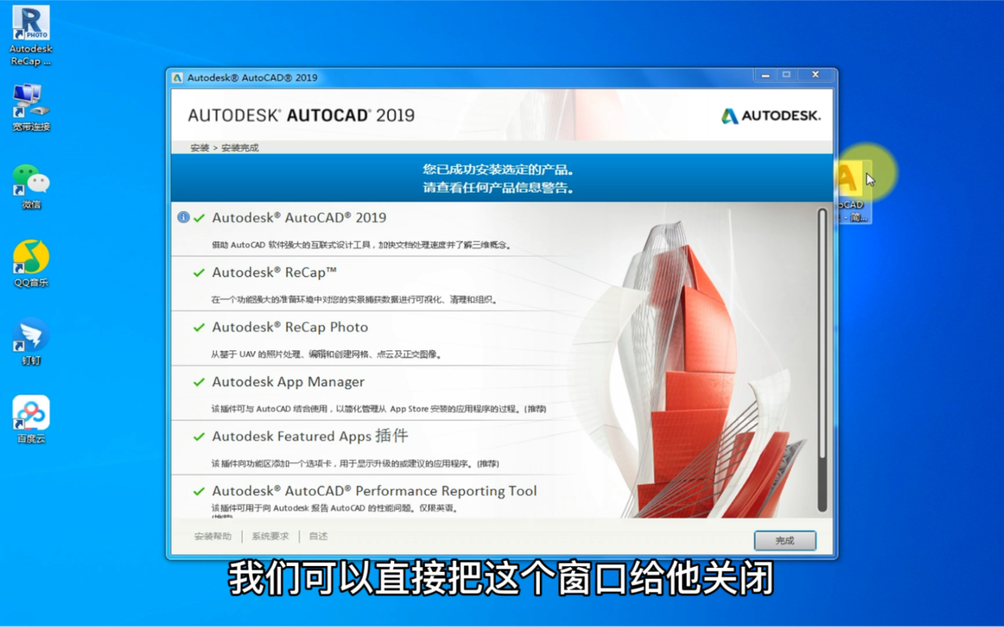Click the green checkmark beside AutoCAD 2019
Image resolution: width=1004 pixels, height=627 pixels.
coord(199,218)
